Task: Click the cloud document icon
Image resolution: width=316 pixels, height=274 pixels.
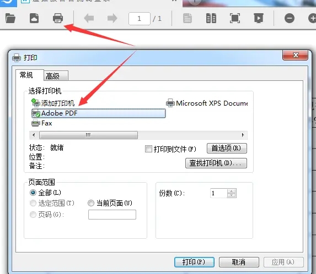Action: (34, 18)
